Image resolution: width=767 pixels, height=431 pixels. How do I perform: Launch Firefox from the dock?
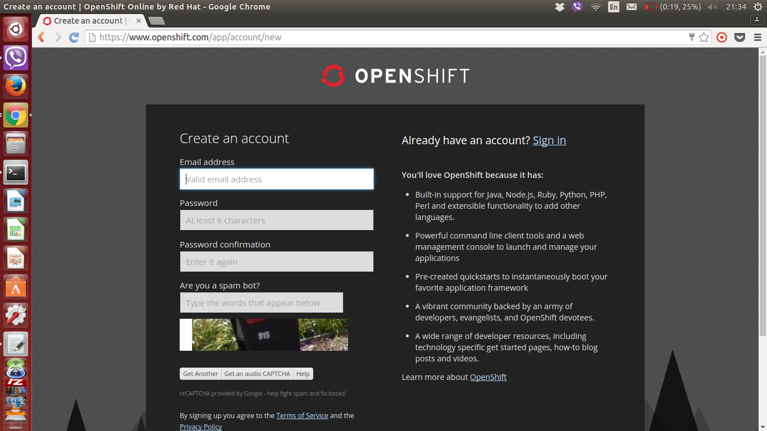[16, 86]
